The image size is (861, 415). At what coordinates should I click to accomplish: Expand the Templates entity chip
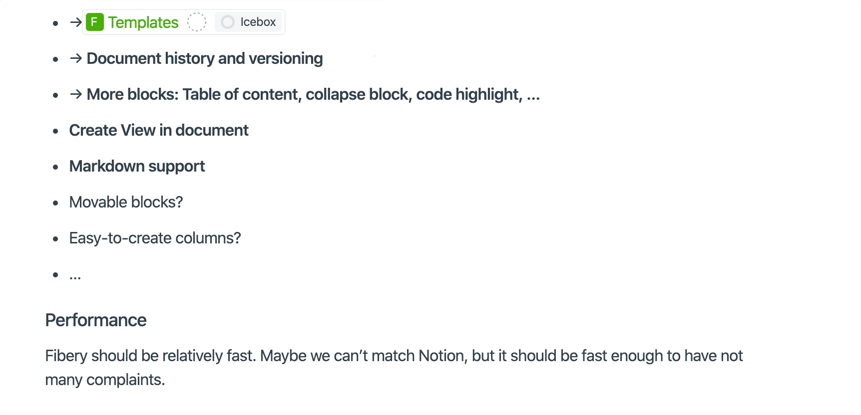pos(143,22)
